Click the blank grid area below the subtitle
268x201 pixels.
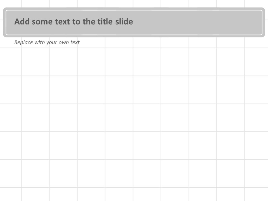[63, 62]
